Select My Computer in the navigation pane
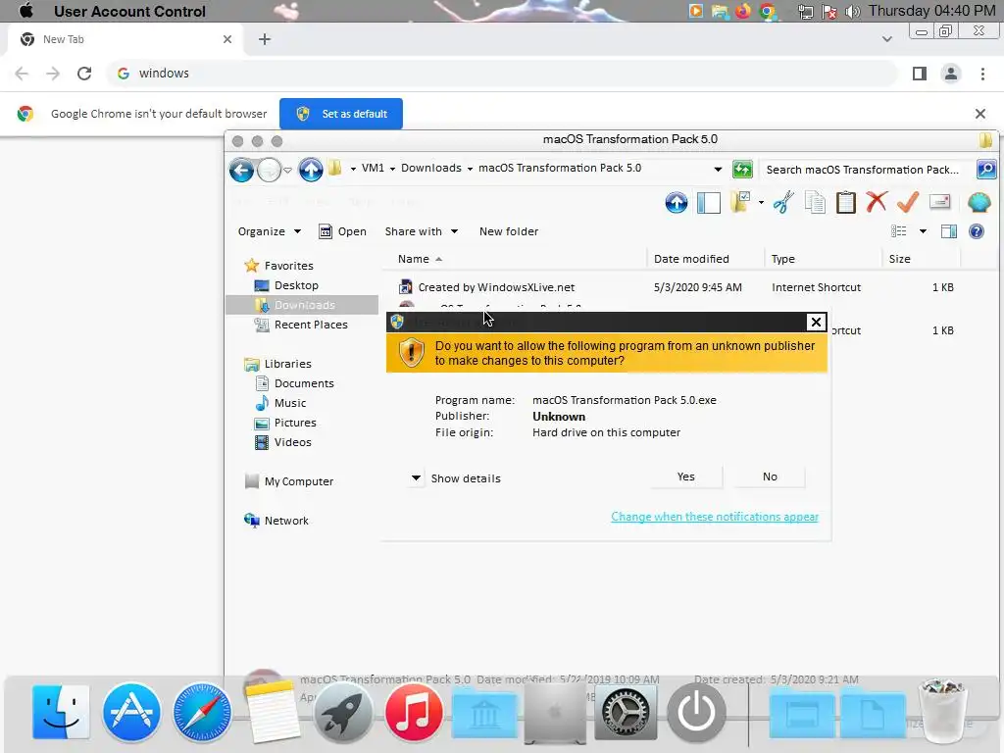Screen dimensions: 1004x753 (298, 481)
